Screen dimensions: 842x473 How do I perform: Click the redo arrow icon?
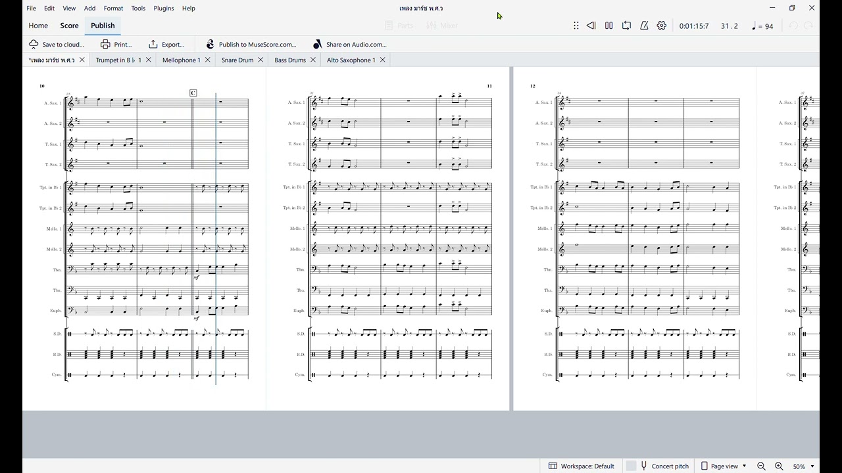[808, 26]
